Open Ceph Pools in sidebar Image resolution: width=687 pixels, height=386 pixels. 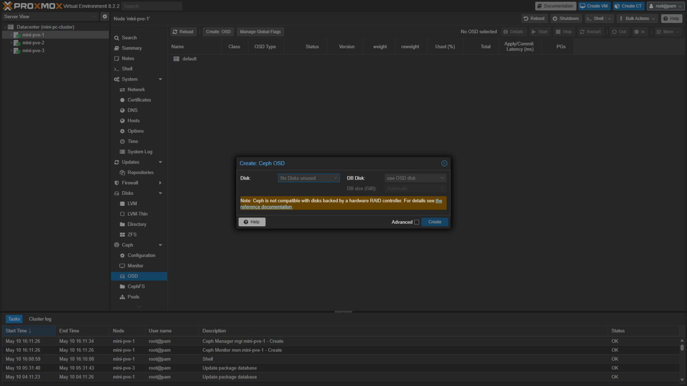(133, 297)
